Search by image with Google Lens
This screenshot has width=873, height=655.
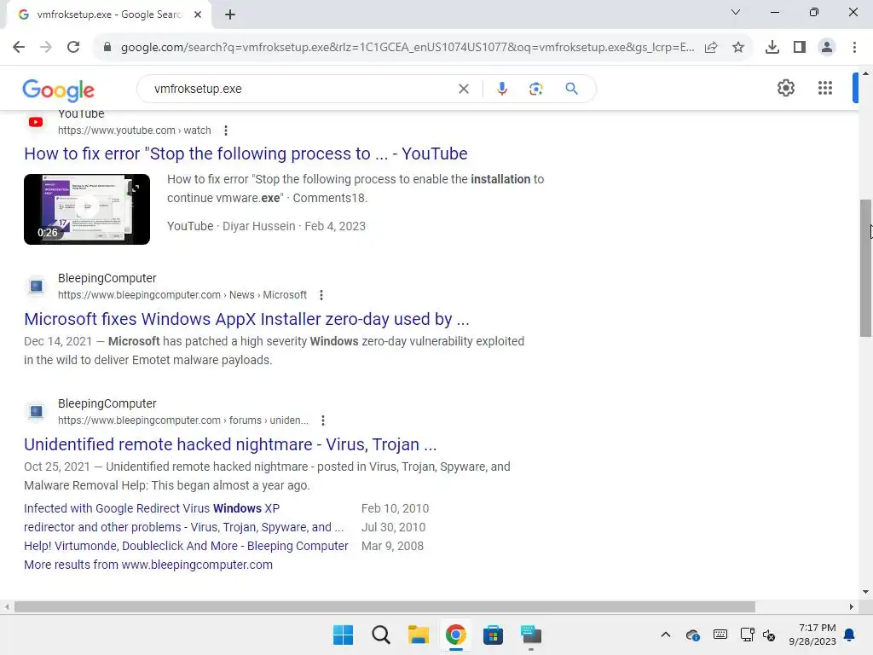pos(535,89)
